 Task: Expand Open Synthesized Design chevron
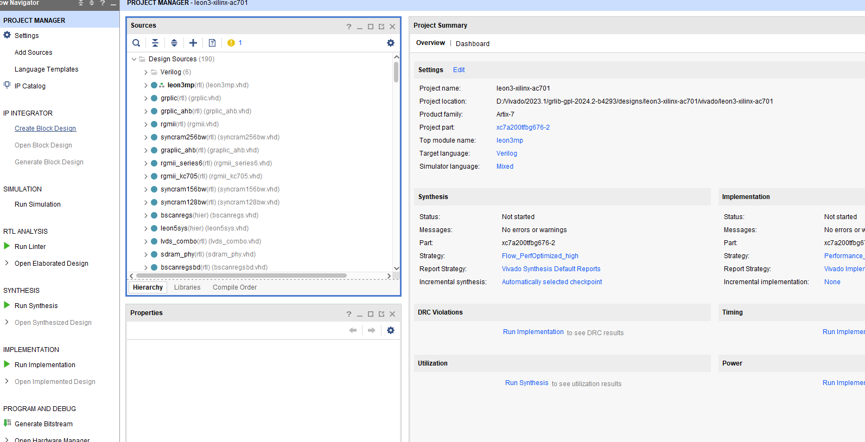(7, 322)
